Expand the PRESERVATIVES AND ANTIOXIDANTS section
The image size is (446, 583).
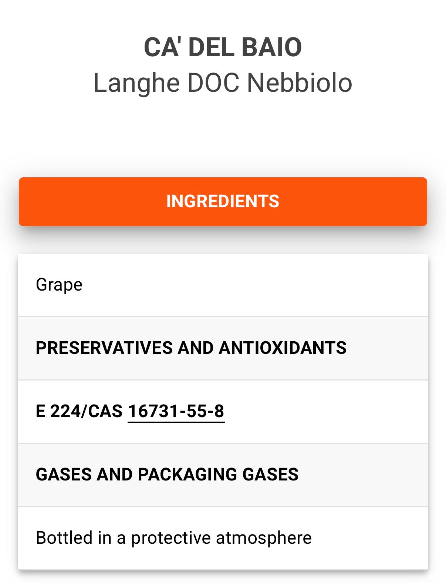(x=223, y=347)
